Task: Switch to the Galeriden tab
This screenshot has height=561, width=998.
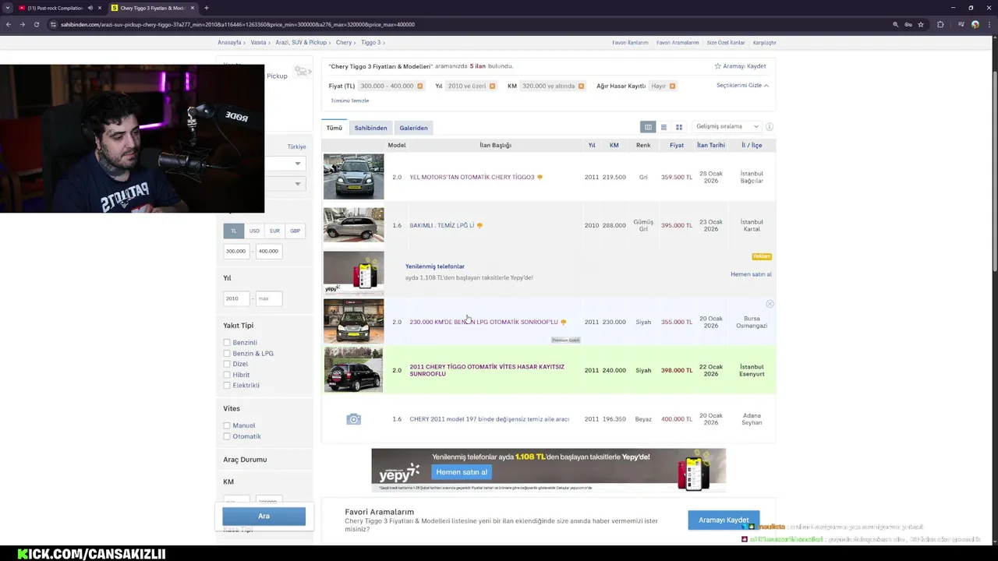Action: pos(413,128)
